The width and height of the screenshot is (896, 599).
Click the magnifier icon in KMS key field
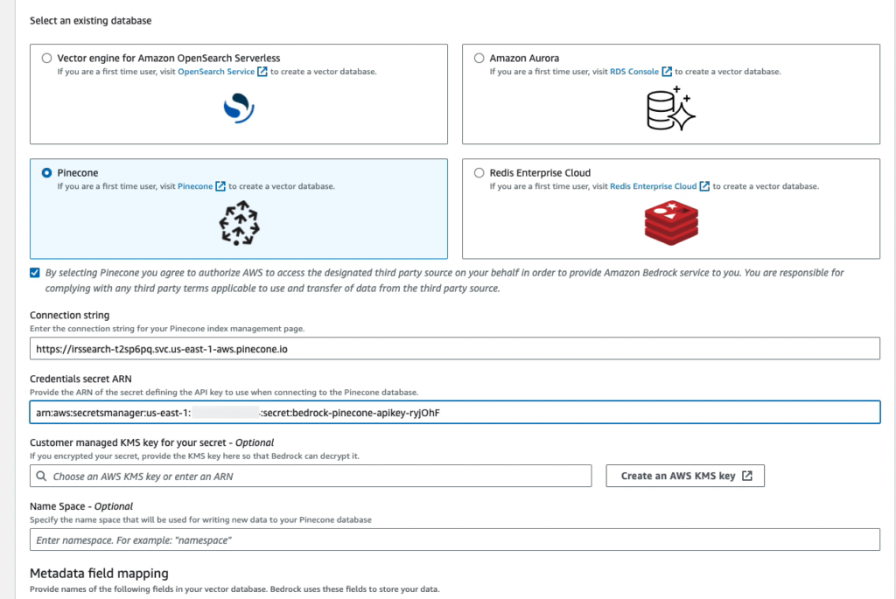click(41, 477)
